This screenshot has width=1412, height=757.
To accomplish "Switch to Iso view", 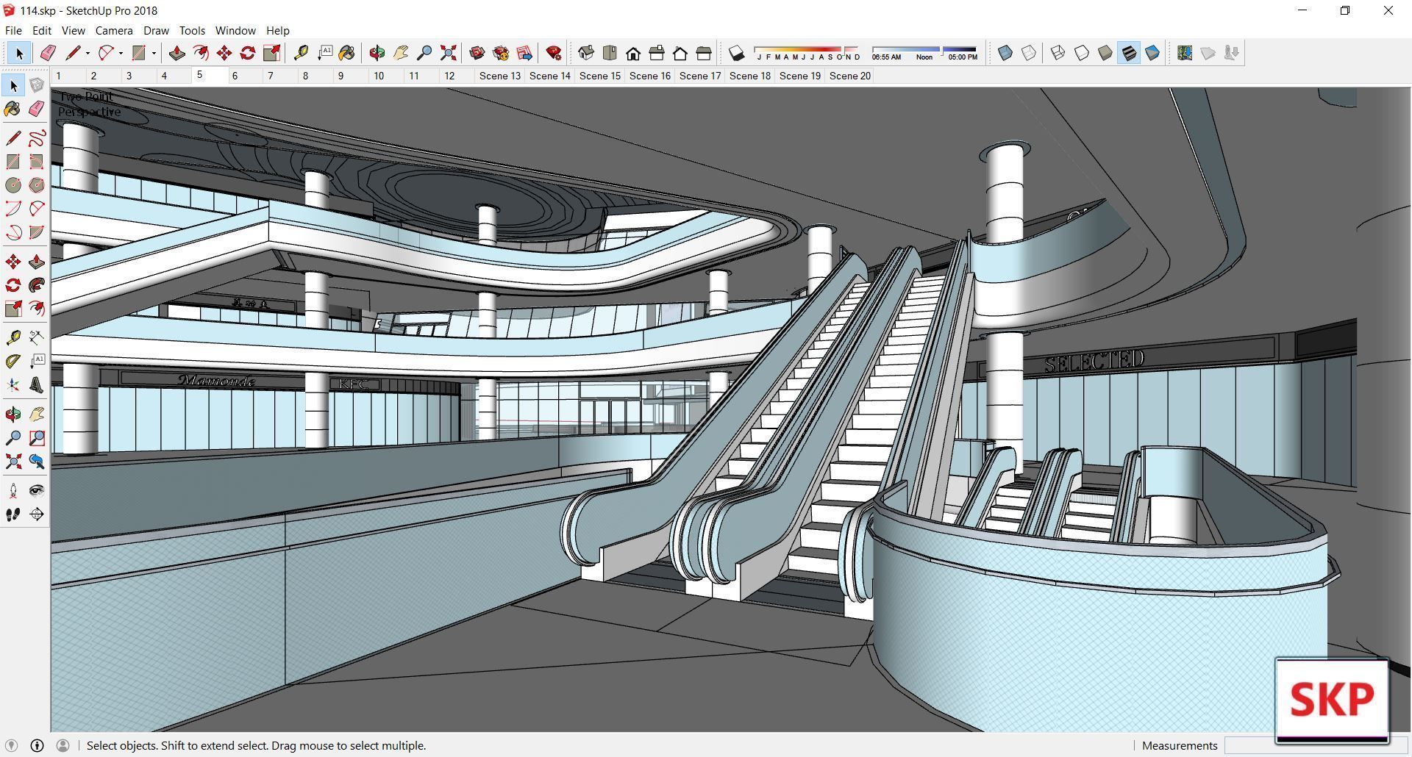I will click(x=586, y=53).
